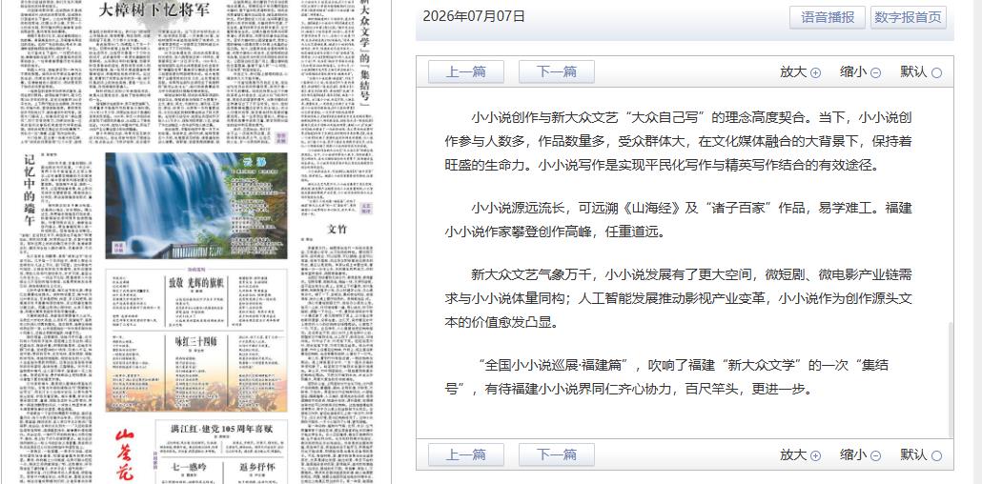Image resolution: width=982 pixels, height=484 pixels.
Task: Go to 下一篇 using the button below the article
Action: pos(557,454)
